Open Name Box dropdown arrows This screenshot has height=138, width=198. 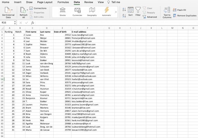[x=15, y=23]
